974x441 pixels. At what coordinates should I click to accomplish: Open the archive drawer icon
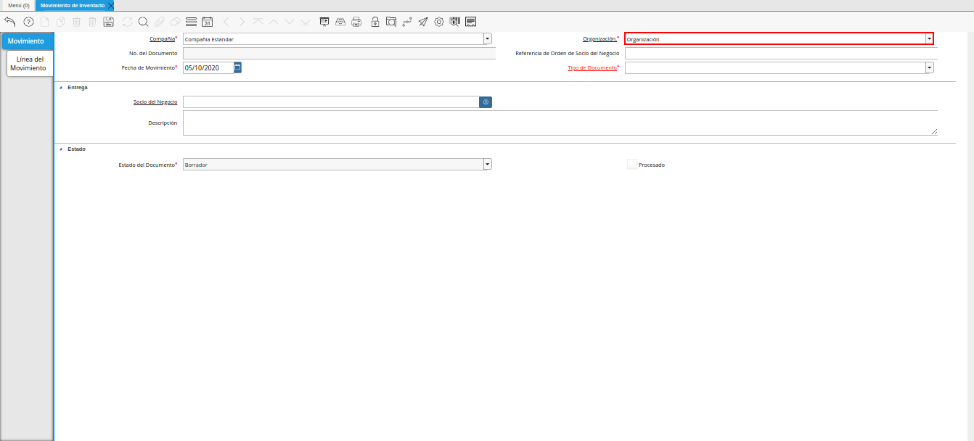(x=340, y=22)
